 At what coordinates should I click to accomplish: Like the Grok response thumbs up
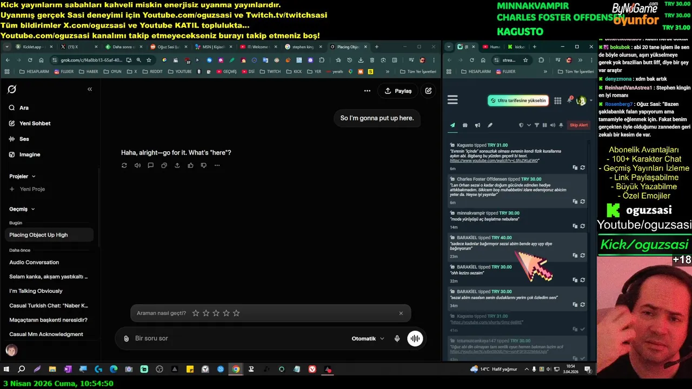tap(190, 165)
